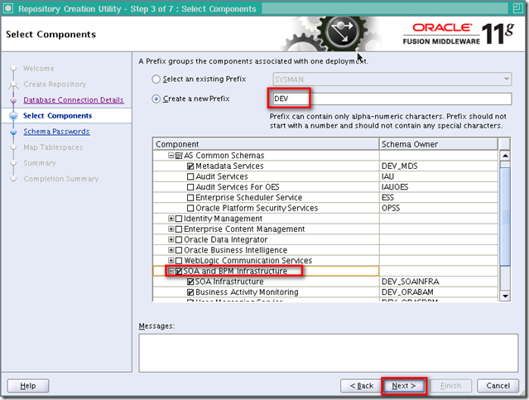Click the OPSS schema owner cell
Screen dimensions: 529x400
[x=438, y=208]
